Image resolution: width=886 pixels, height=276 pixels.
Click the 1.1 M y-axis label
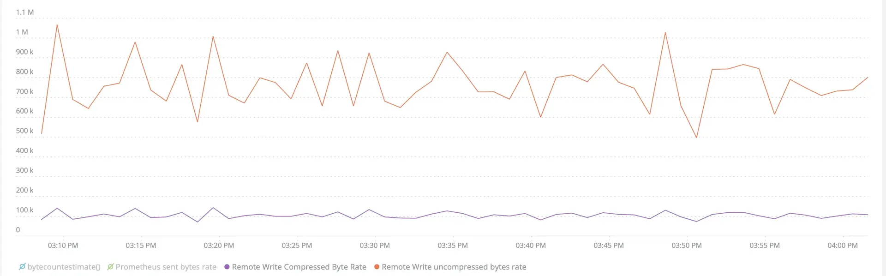pyautogui.click(x=24, y=12)
